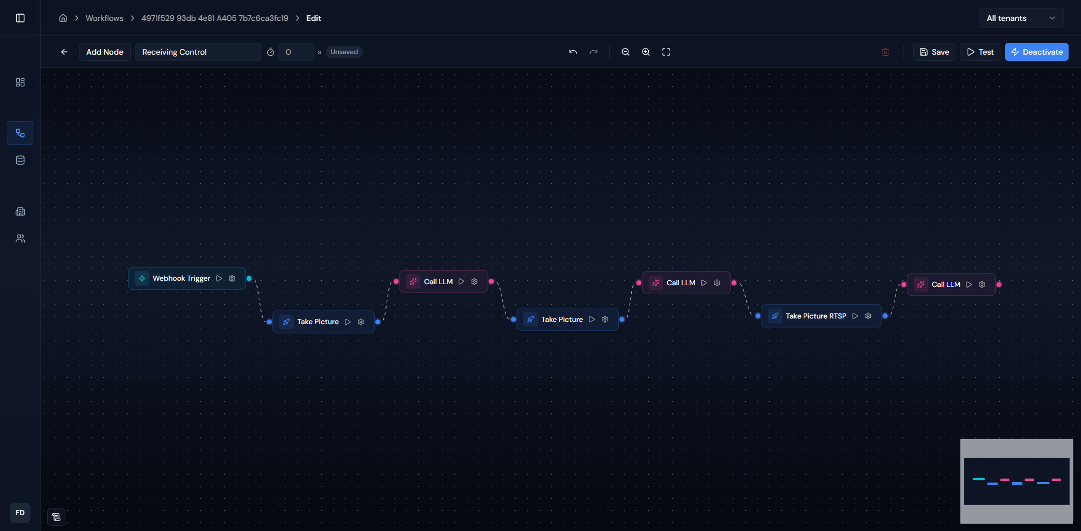Open settings gear of the last Call LLM node
This screenshot has width=1081, height=531.
(x=982, y=285)
